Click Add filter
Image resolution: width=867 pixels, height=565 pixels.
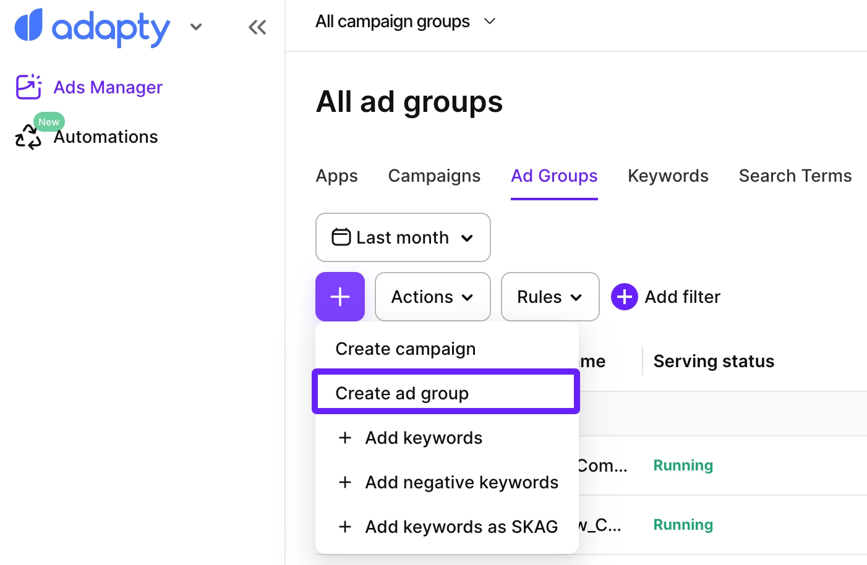[x=683, y=297]
